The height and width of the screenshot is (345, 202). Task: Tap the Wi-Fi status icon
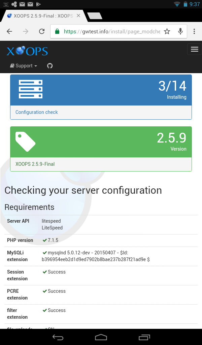177,4
